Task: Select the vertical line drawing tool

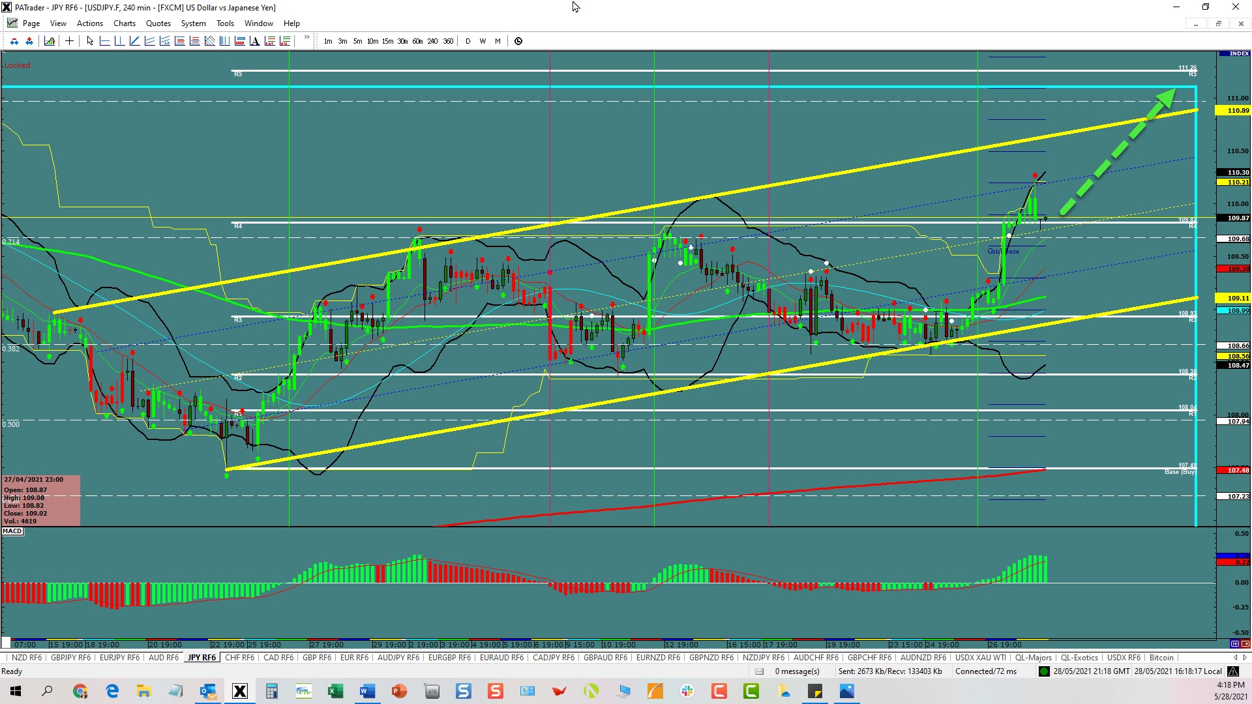Action: click(x=119, y=41)
